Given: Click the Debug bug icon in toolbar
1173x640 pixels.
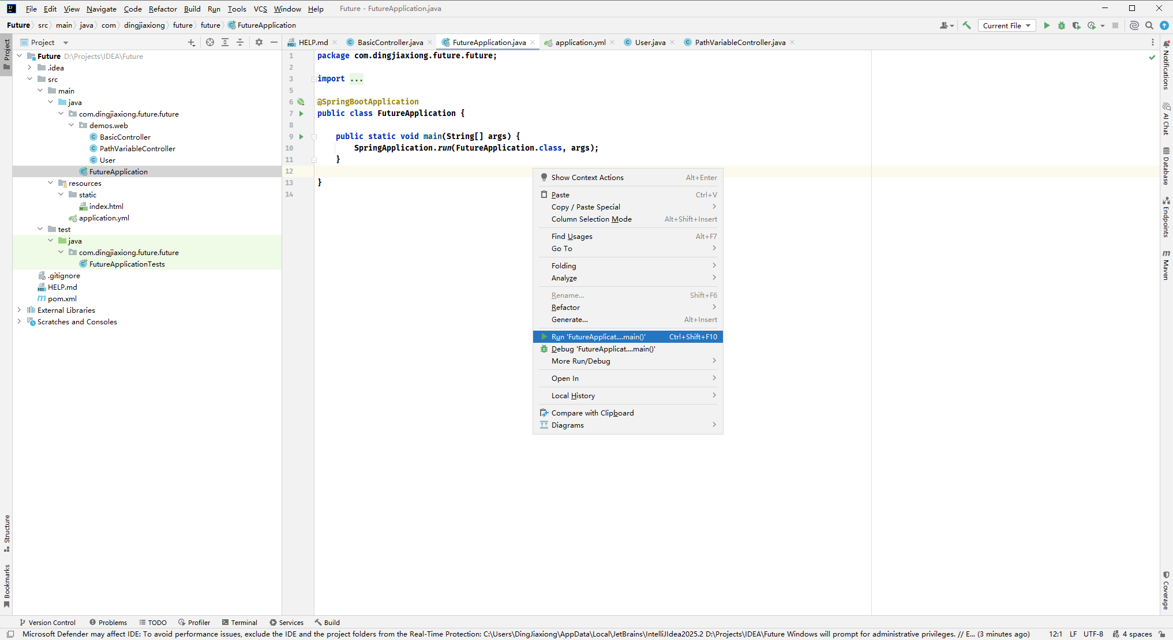Looking at the screenshot, I should [1062, 25].
